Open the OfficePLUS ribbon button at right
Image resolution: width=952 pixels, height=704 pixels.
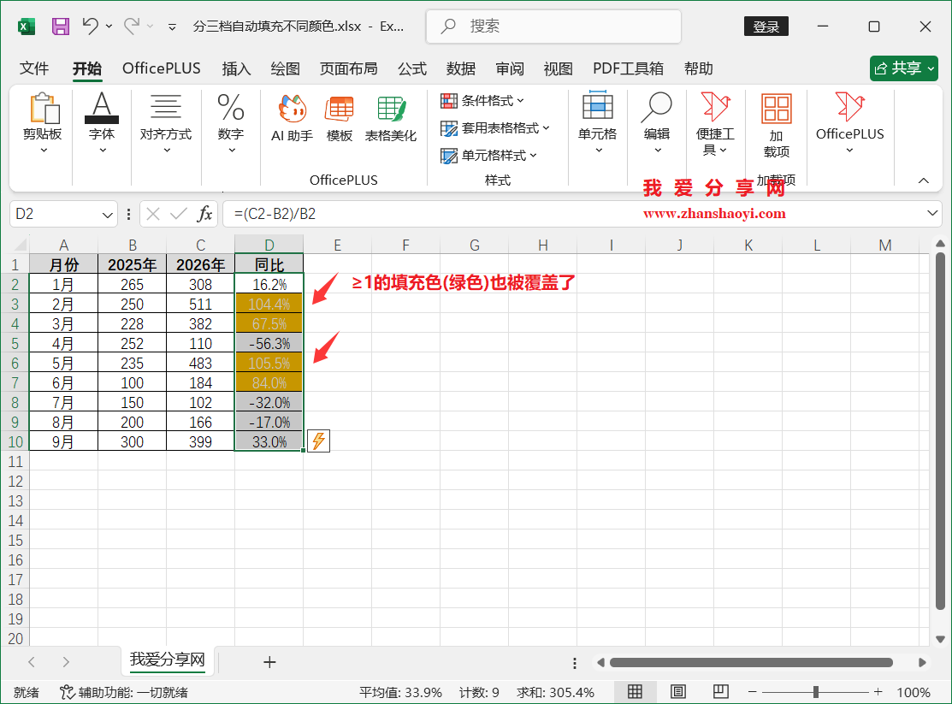[850, 123]
